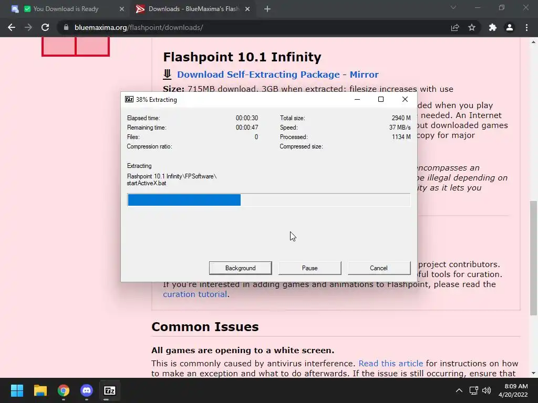Open a new browser tab
The image size is (538, 403).
pos(267,9)
